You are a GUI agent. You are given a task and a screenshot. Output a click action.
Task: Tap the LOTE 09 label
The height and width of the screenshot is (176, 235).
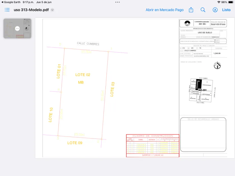[x=75, y=143]
